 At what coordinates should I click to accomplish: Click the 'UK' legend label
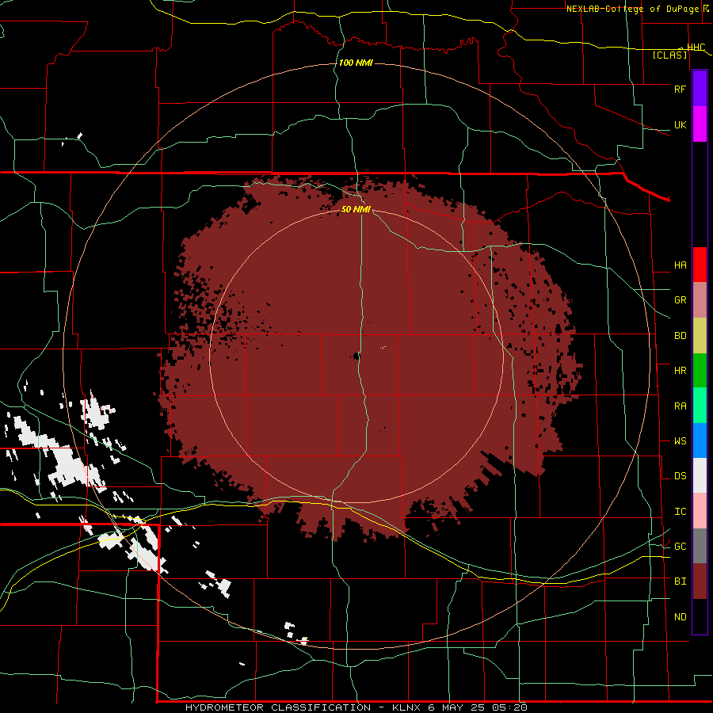tap(680, 124)
